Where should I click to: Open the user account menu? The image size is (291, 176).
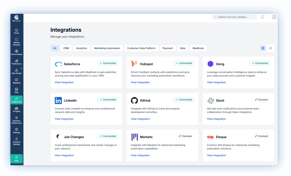(274, 17)
